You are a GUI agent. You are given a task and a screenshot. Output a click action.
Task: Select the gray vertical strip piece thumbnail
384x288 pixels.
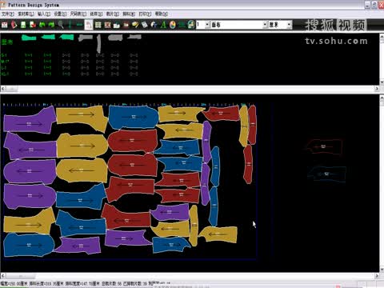click(x=98, y=43)
